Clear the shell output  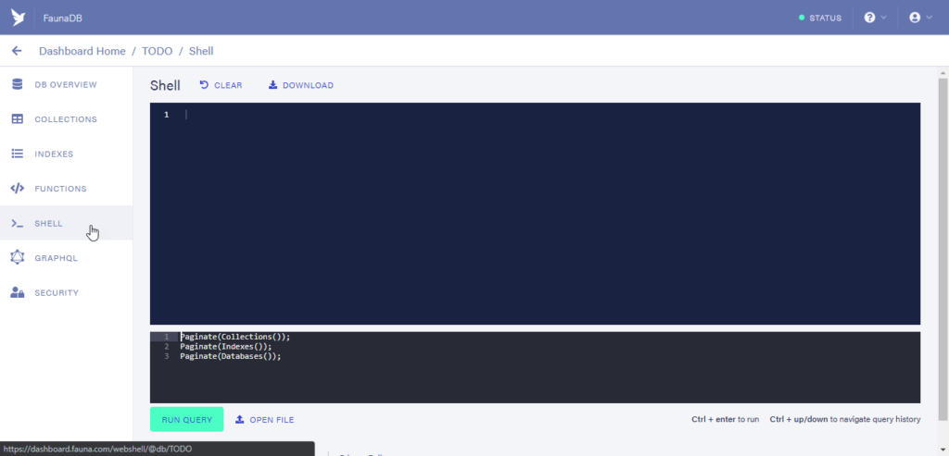221,85
